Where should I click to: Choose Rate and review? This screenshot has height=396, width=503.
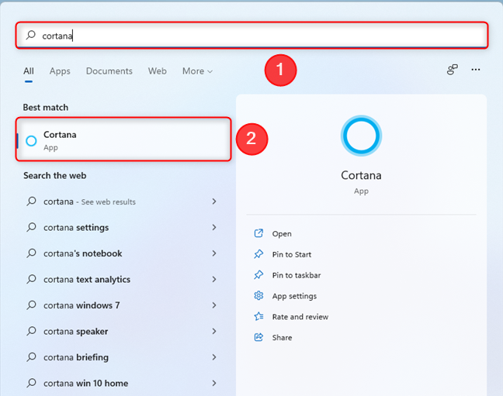[300, 317]
